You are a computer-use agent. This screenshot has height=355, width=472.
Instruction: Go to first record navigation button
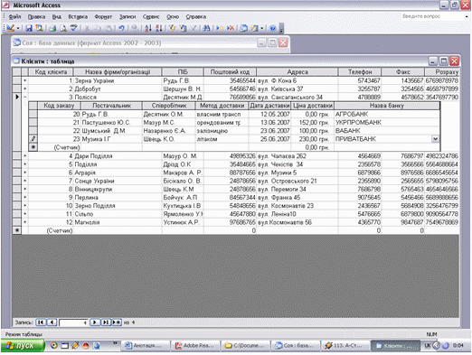[x=41, y=322]
